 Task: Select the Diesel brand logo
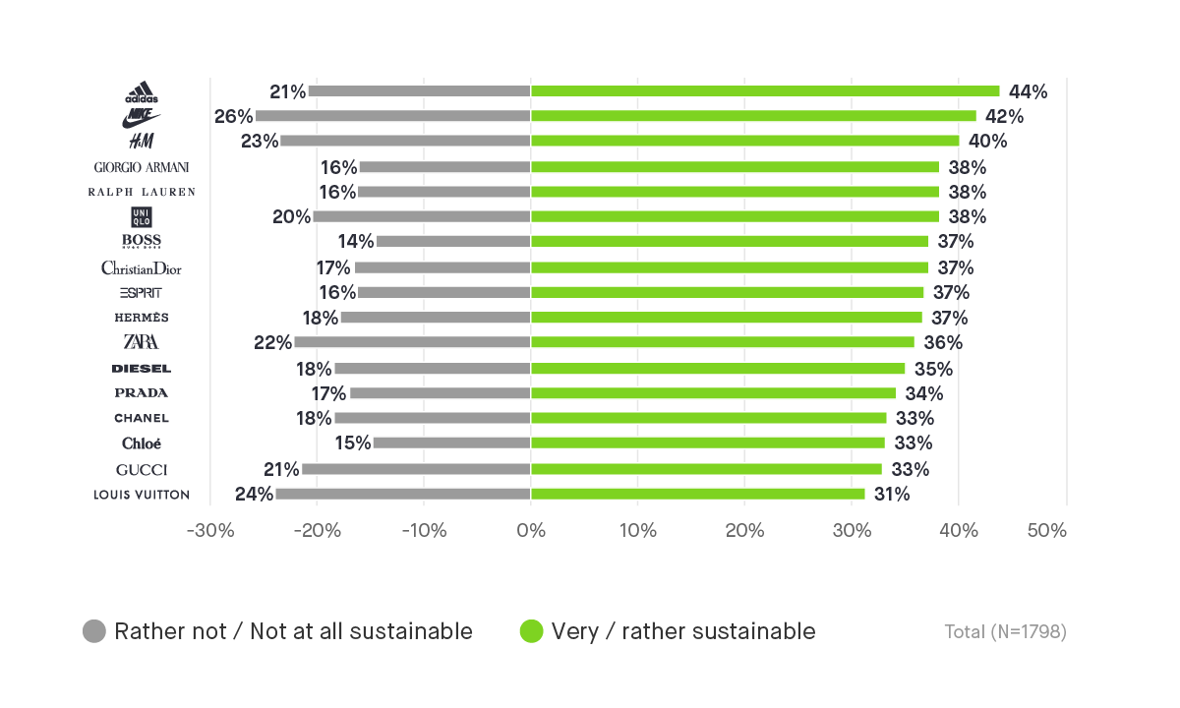click(142, 369)
